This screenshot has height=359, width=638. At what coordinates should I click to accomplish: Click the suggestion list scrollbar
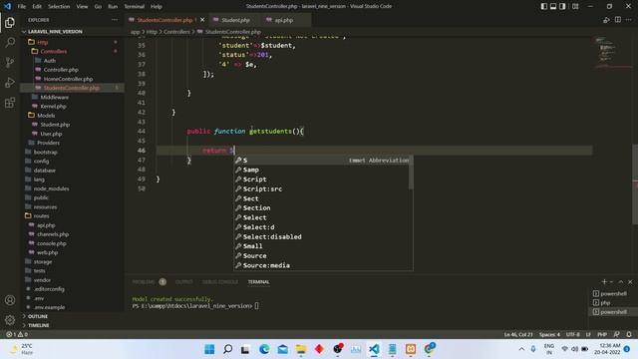click(x=411, y=173)
